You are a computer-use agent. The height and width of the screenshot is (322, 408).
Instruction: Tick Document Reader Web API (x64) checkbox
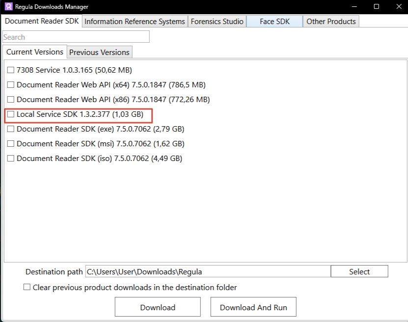pos(11,85)
